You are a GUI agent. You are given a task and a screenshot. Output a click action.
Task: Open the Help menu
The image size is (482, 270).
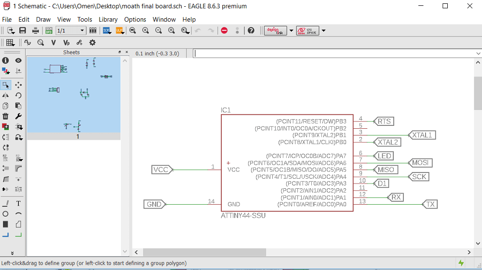(189, 19)
